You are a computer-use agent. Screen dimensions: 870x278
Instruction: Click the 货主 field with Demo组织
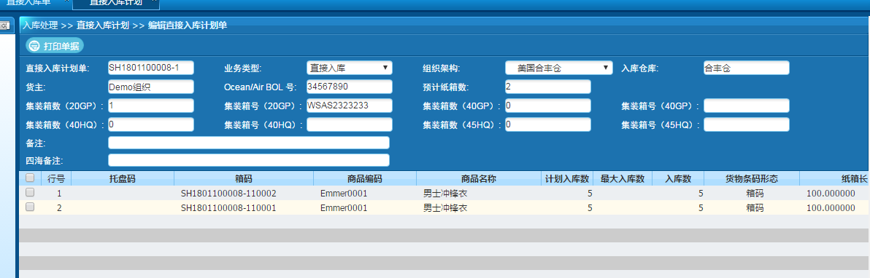[x=151, y=87]
